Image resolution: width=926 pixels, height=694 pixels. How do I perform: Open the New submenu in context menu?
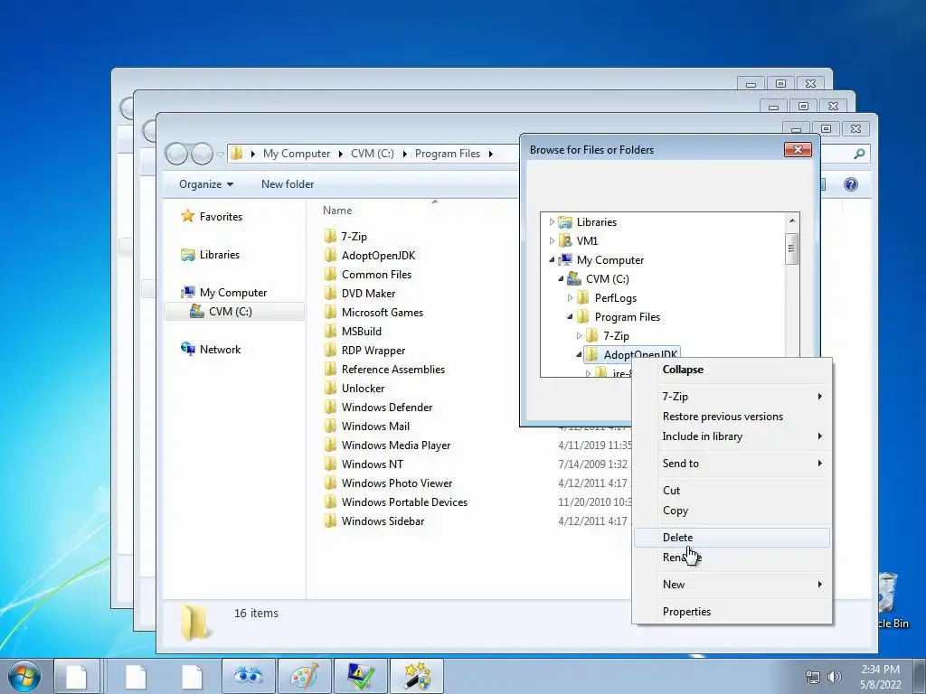pos(732,585)
